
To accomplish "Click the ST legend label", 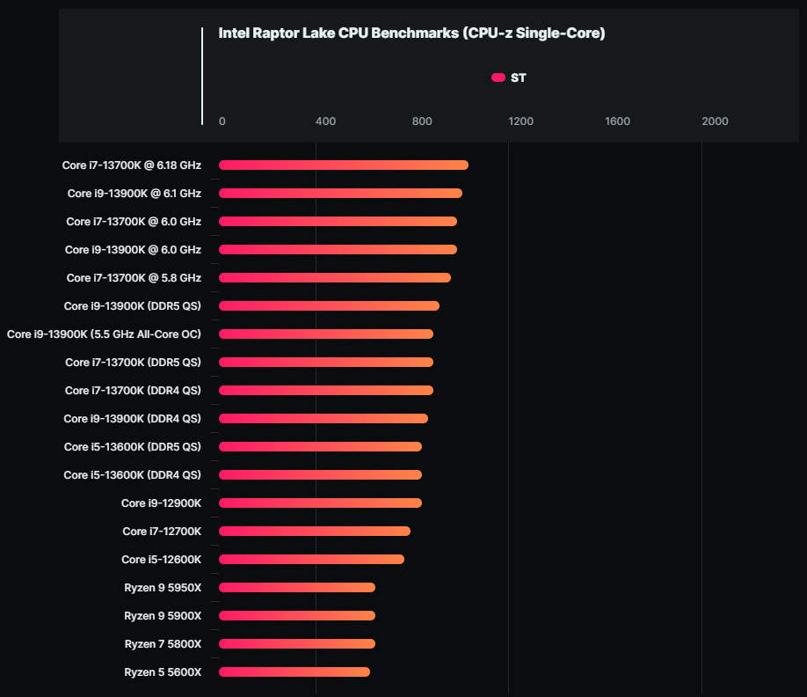I will point(519,77).
